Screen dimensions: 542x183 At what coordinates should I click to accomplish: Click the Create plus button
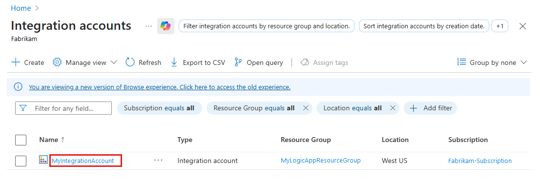[x=28, y=62]
